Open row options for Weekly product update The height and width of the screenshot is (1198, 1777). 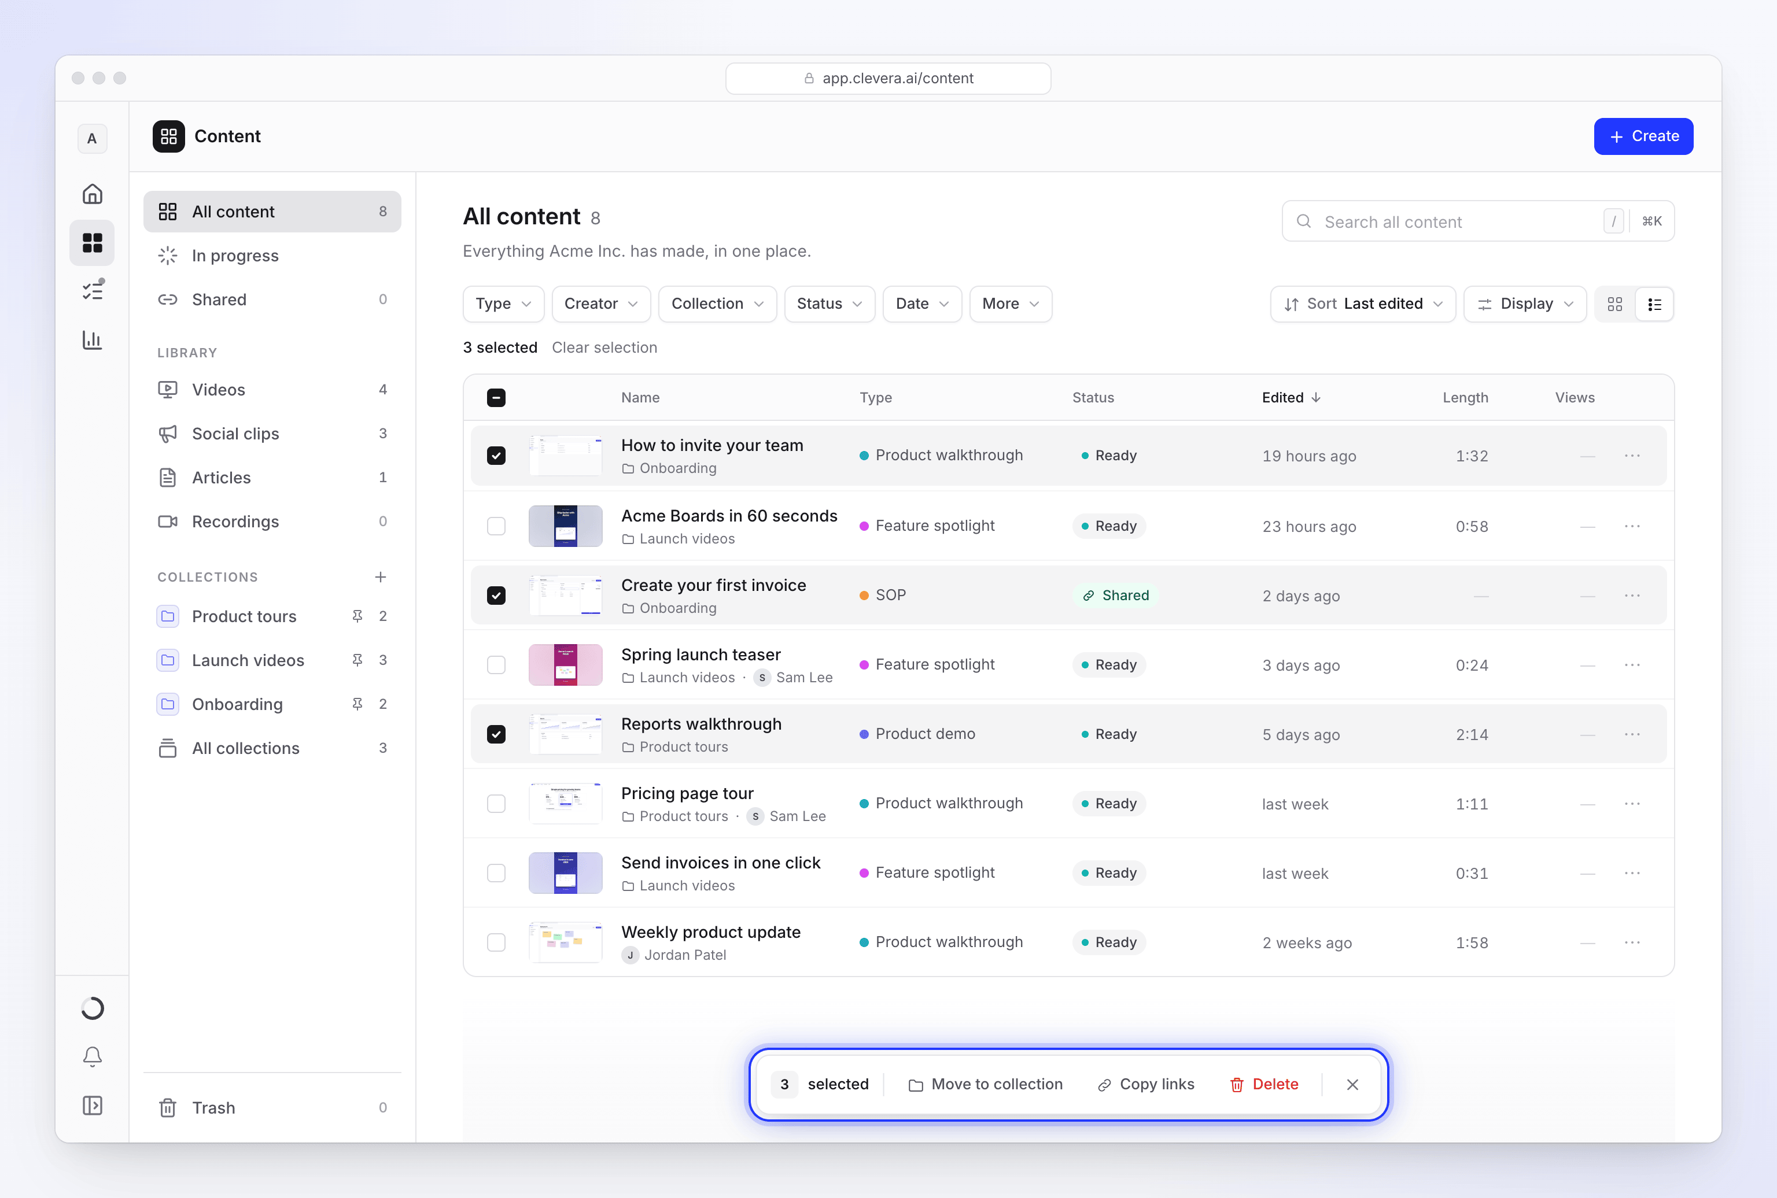1632,942
